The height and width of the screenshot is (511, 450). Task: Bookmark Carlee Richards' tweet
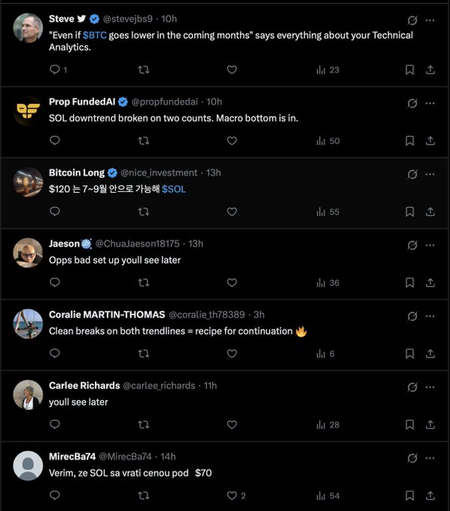point(409,424)
